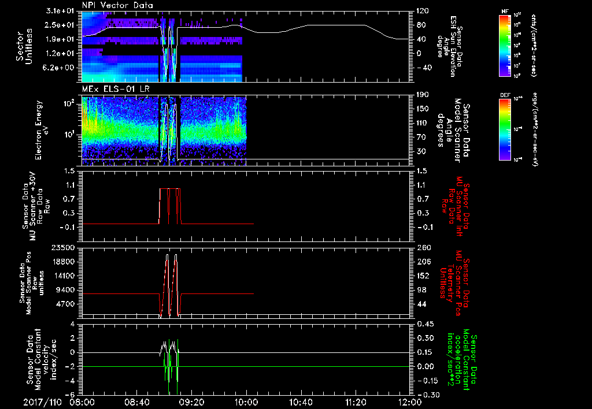The width and height of the screenshot is (592, 409).
Task: Click the 110 degrees scanner angle tick
Action: point(423,123)
